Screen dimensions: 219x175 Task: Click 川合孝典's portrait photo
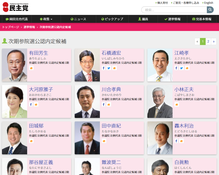click(x=87, y=101)
